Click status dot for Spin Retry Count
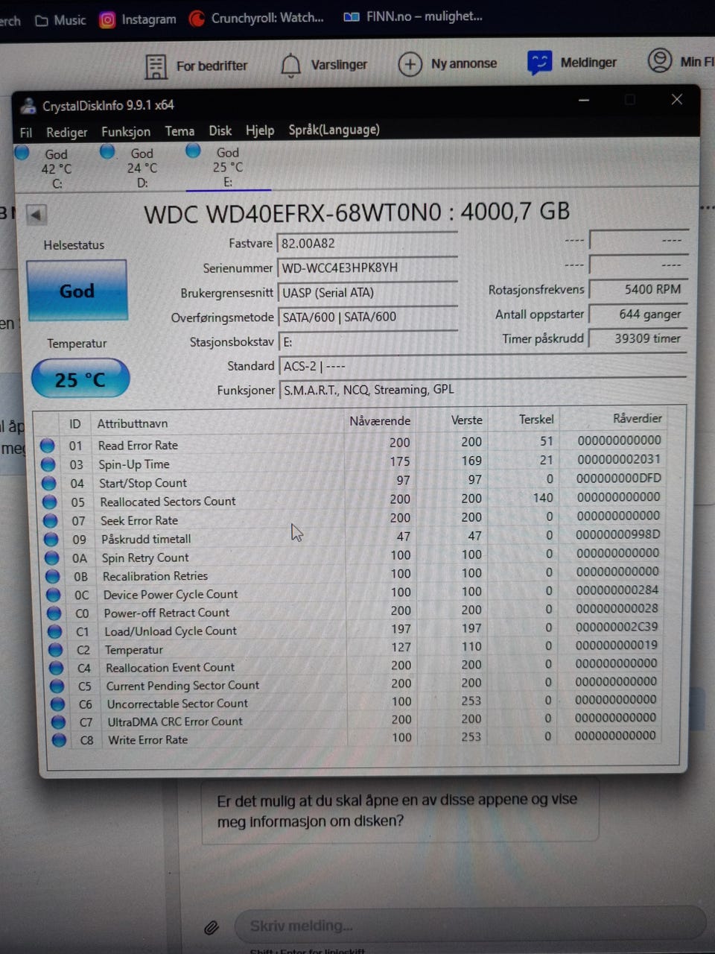715x954 pixels. click(51, 557)
